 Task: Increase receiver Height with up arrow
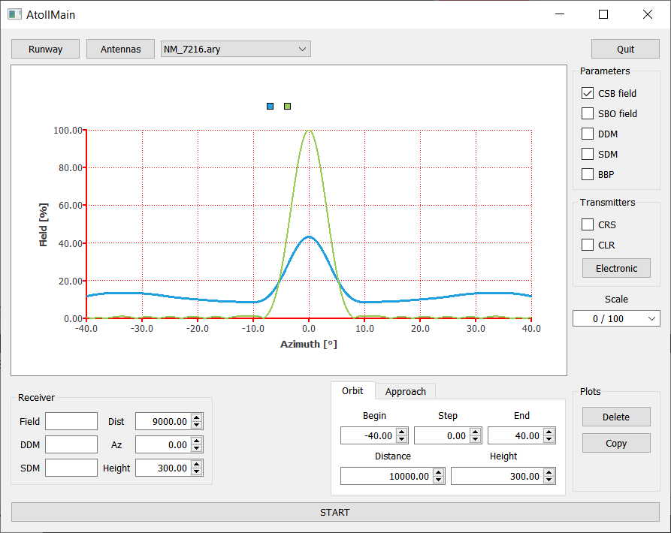[197, 465]
